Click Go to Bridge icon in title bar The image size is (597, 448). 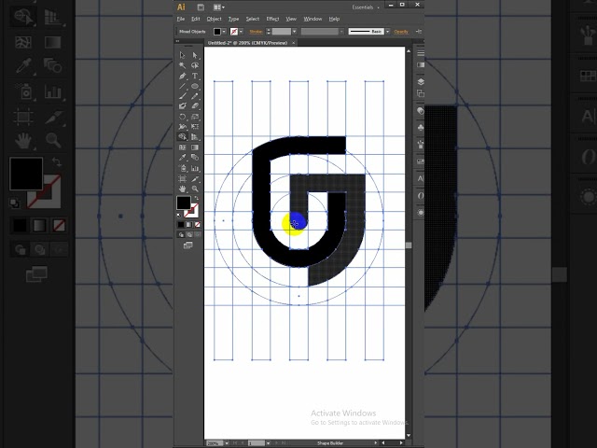(201, 7)
